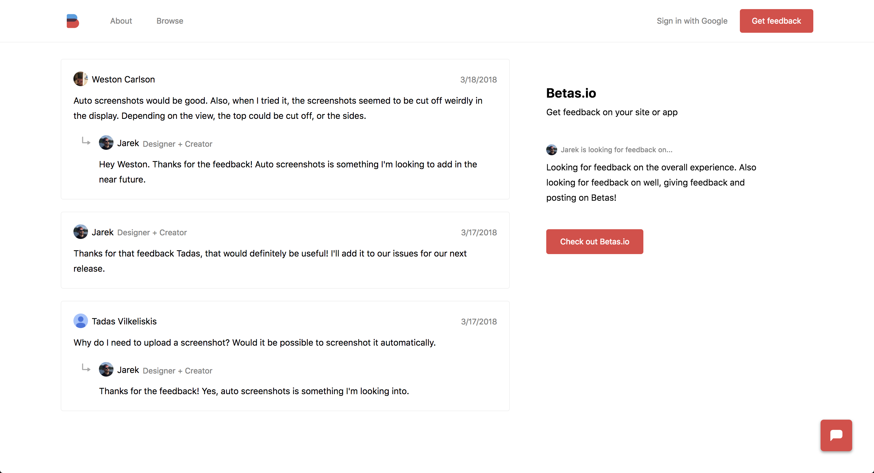Screen dimensions: 874x473
Task: Click Weston Carlson's avatar
Action: pyautogui.click(x=80, y=79)
